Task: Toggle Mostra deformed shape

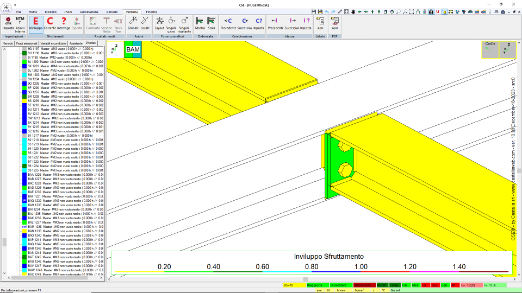Action: click(200, 24)
